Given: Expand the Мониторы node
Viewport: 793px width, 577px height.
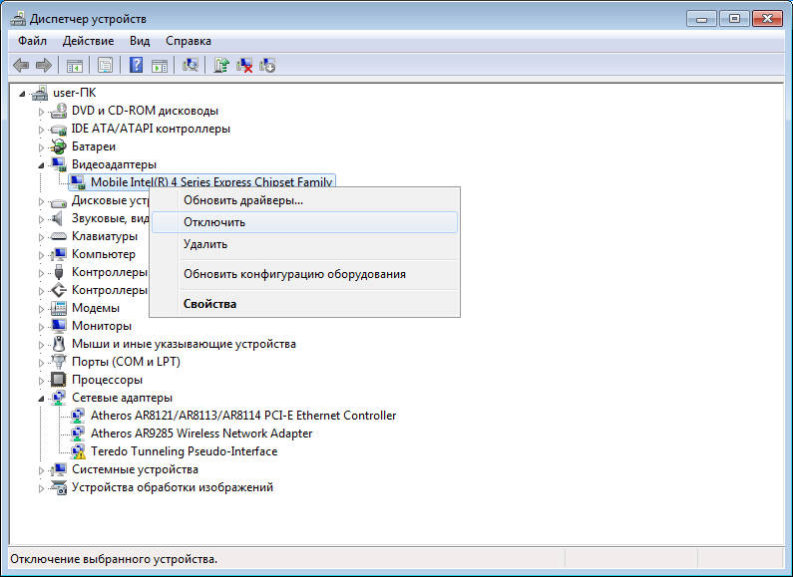Looking at the screenshot, I should [x=42, y=327].
